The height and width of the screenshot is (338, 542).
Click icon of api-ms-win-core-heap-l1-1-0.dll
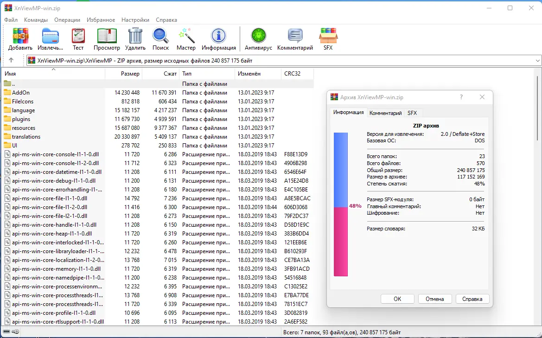pos(7,233)
